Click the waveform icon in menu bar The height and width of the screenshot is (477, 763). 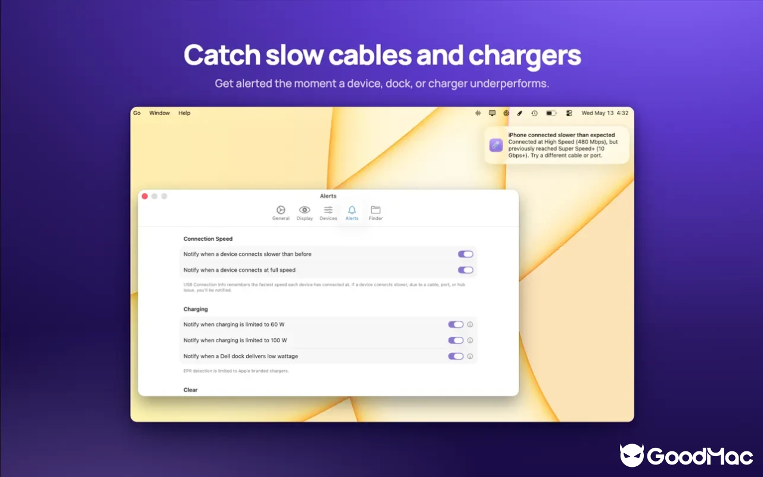pyautogui.click(x=477, y=113)
